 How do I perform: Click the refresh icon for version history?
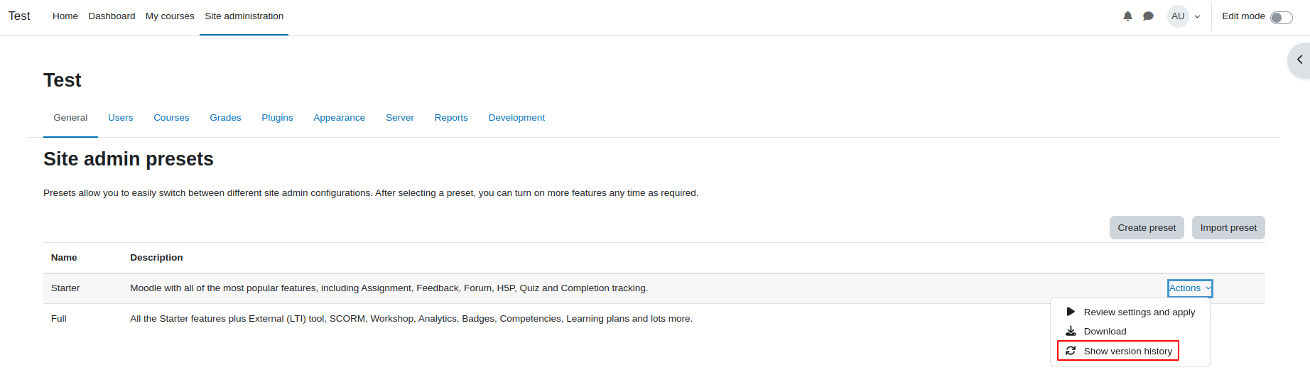[x=1071, y=351]
